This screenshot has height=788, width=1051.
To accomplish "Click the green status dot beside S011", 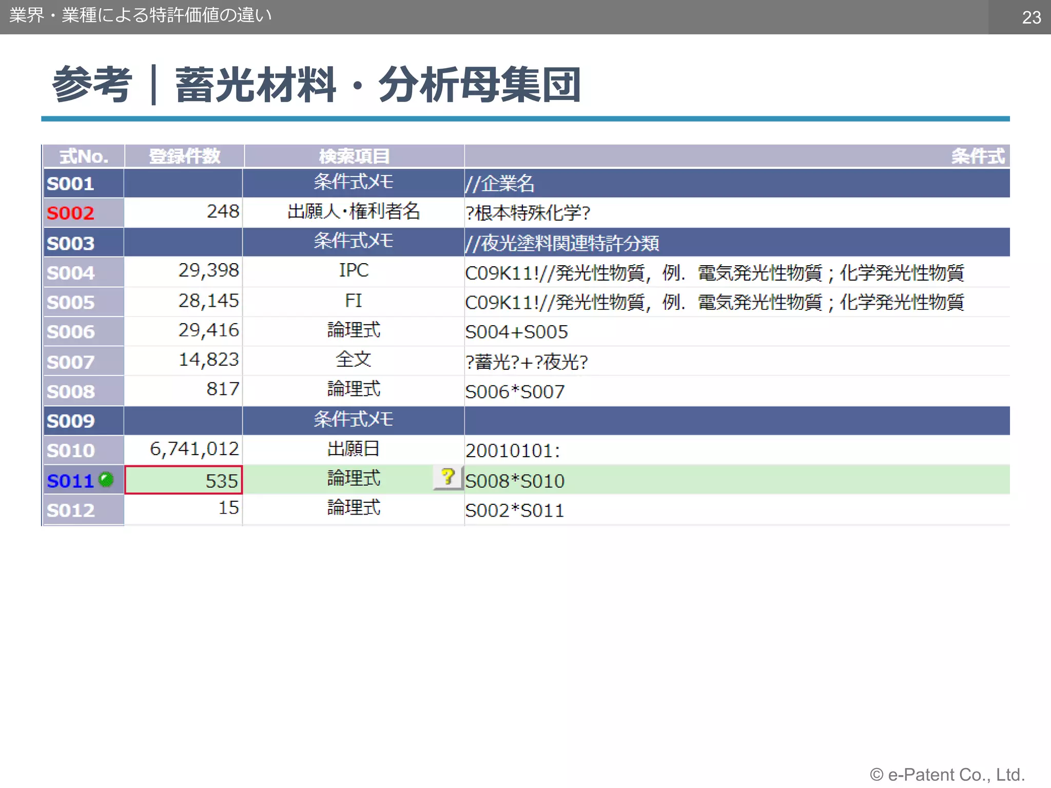I will 106,479.
